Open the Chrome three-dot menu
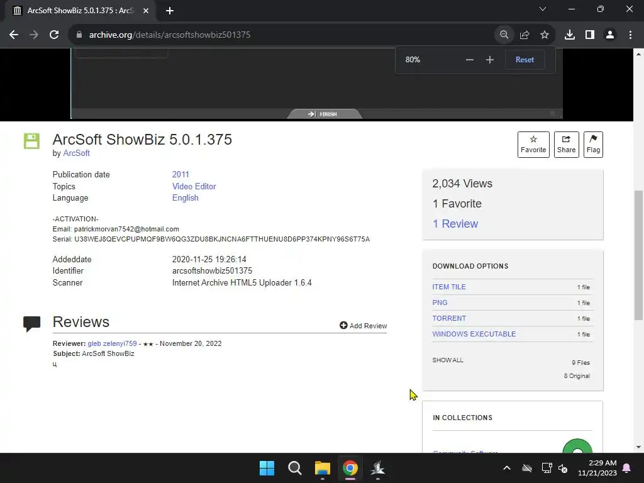Image resolution: width=644 pixels, height=483 pixels. click(x=630, y=35)
